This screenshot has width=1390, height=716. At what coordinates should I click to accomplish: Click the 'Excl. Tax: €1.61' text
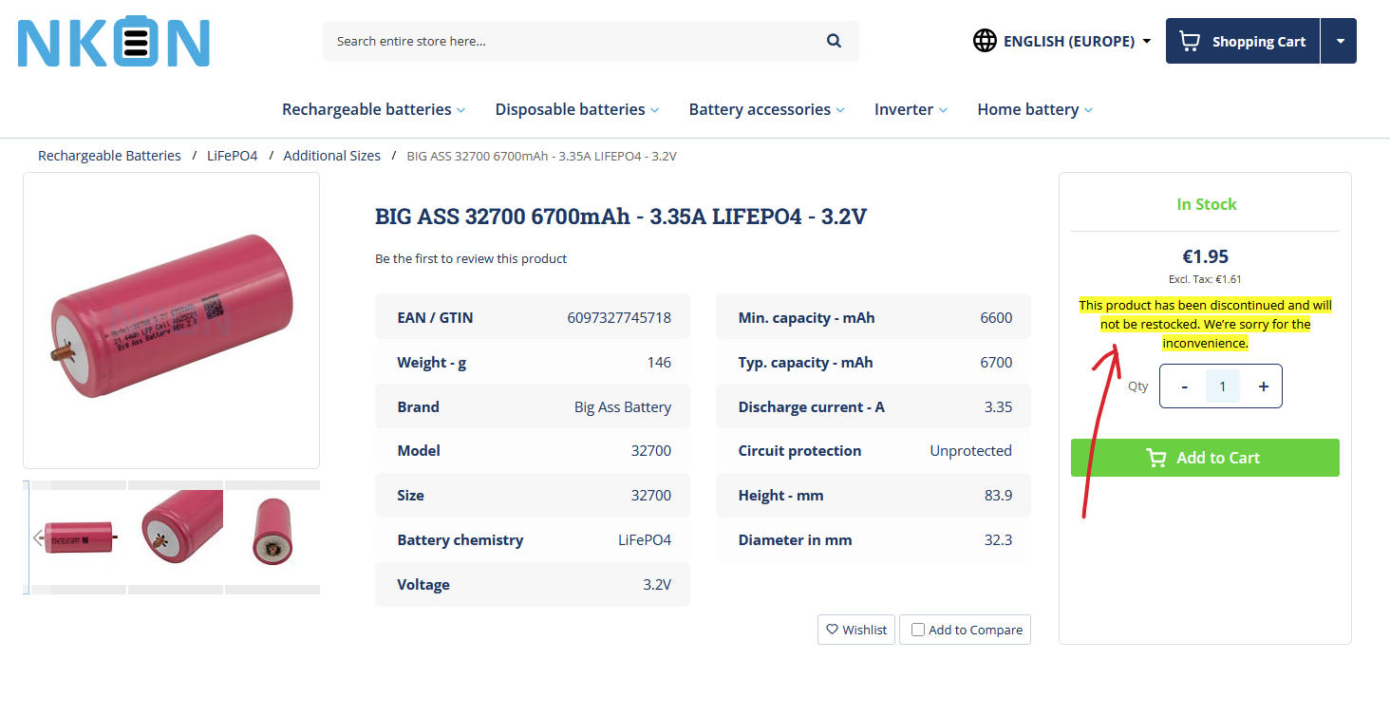tap(1205, 279)
